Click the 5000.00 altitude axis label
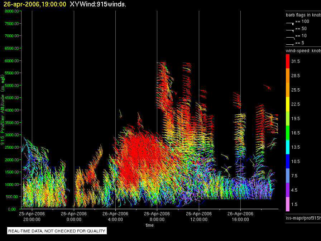Screen dimensions: 321x241 pyautogui.click(x=12, y=85)
